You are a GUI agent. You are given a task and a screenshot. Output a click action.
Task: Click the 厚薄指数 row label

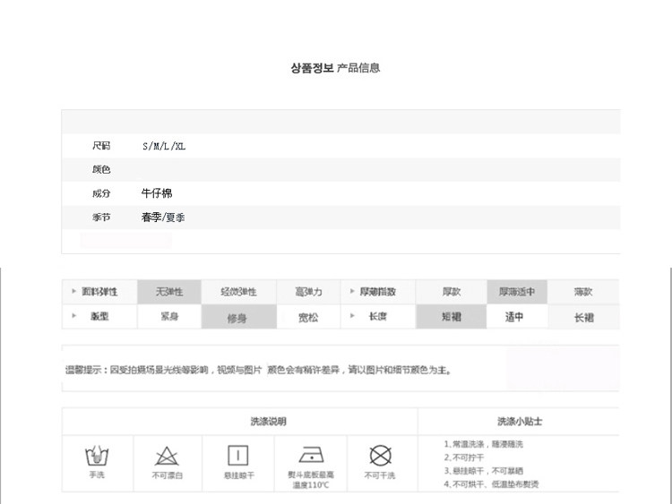click(x=377, y=292)
